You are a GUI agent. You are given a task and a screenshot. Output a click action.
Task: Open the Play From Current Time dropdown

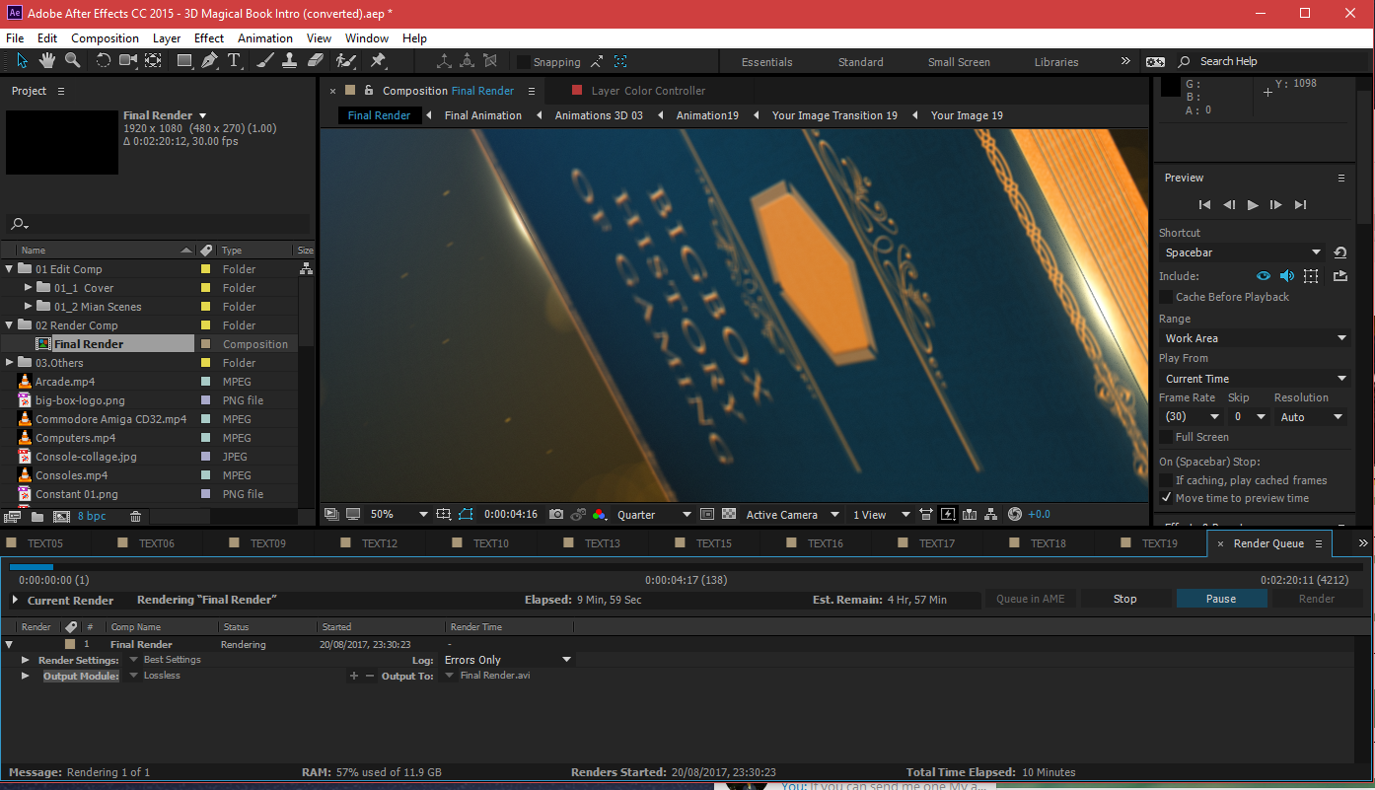tap(1255, 379)
